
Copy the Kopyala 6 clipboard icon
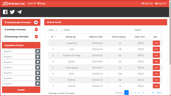38,78
